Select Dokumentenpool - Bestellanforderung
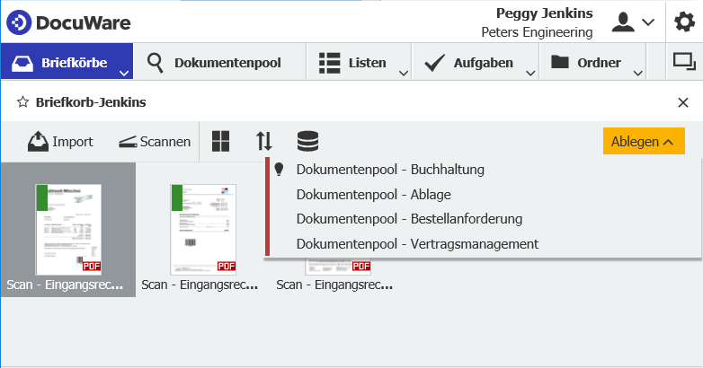This screenshot has height=368, width=703. [409, 218]
